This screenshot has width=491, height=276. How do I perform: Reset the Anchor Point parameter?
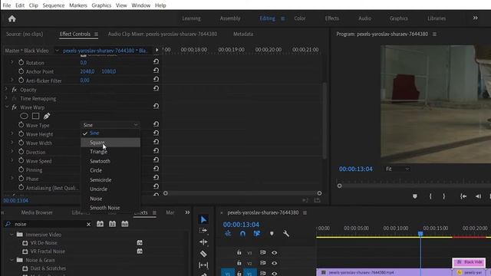click(156, 71)
